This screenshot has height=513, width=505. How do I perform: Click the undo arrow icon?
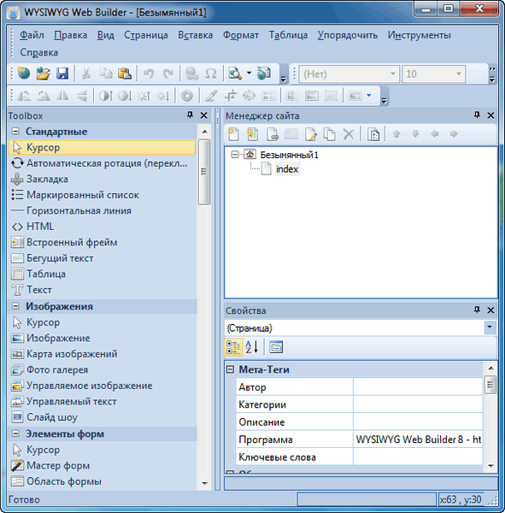pyautogui.click(x=149, y=74)
